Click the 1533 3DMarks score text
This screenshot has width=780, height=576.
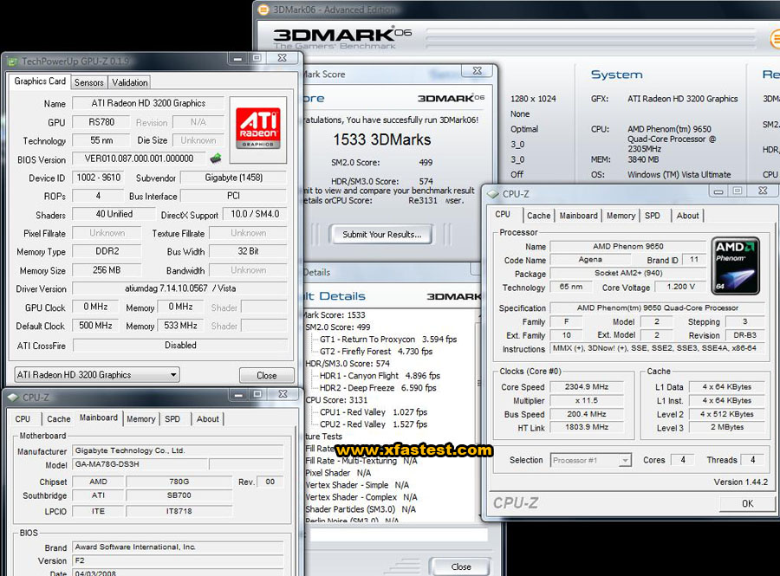coord(381,139)
